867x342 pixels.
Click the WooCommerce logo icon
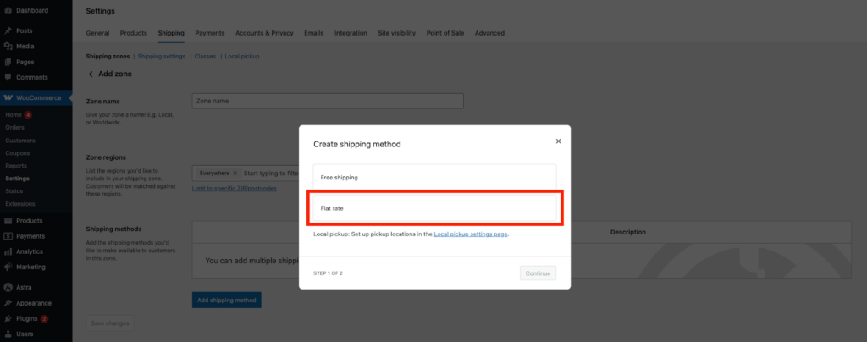(8, 98)
